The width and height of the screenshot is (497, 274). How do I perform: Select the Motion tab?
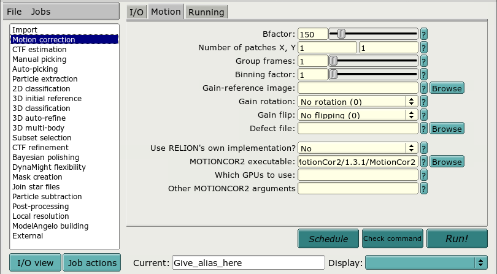tap(166, 12)
